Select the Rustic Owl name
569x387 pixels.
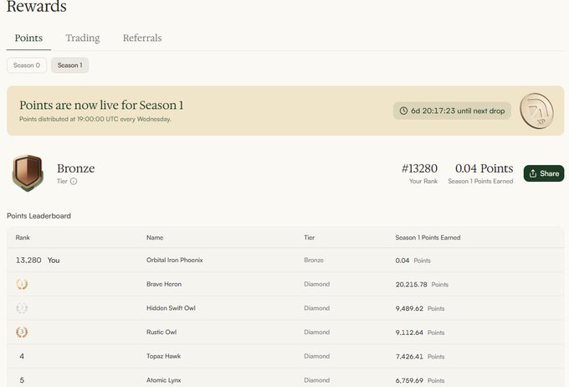[x=161, y=332]
